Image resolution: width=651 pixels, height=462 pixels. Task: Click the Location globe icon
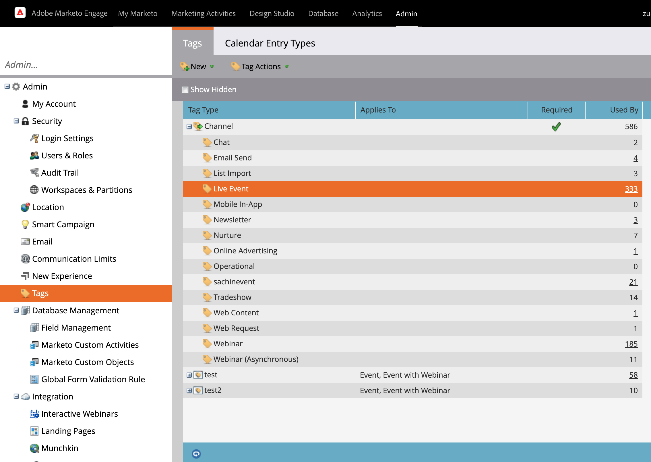[25, 207]
